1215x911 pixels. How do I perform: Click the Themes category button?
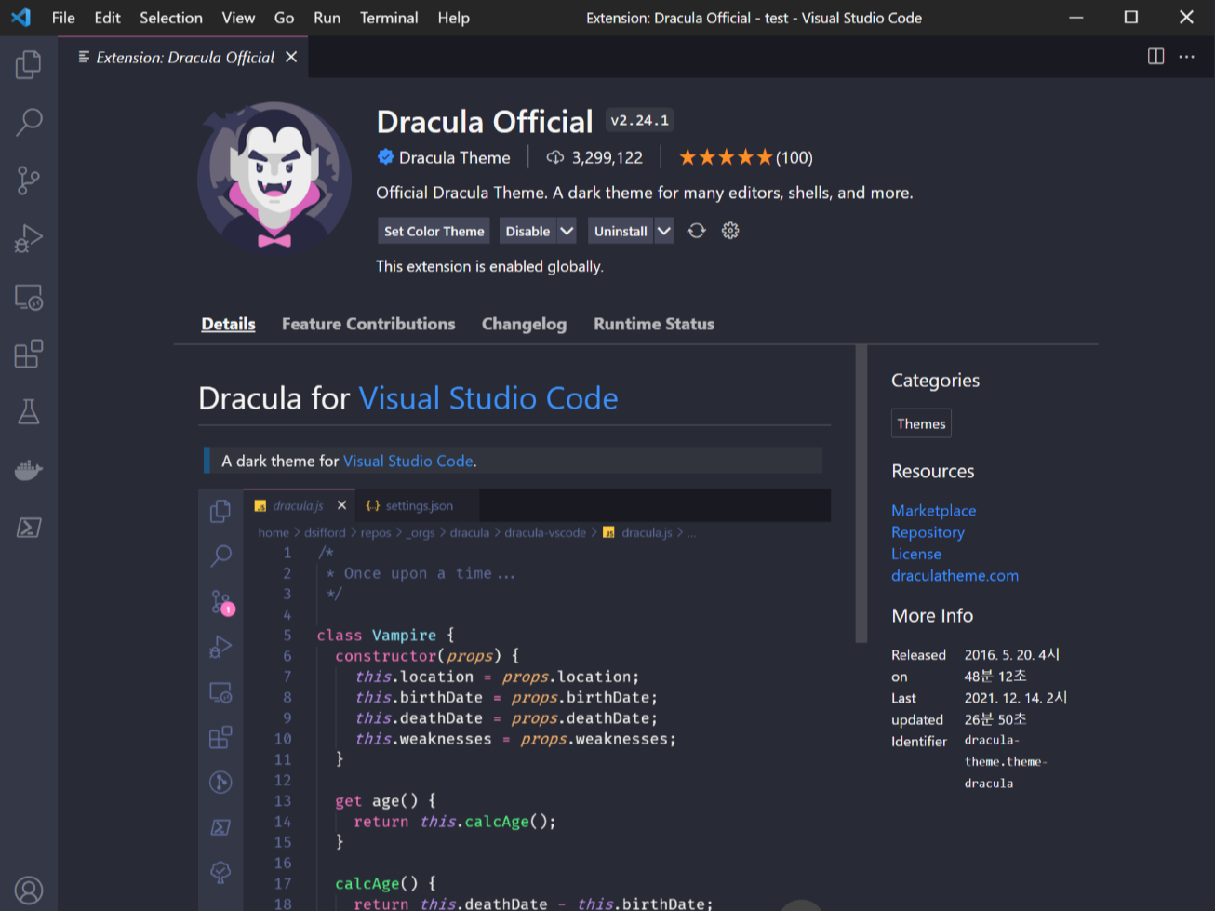point(921,423)
